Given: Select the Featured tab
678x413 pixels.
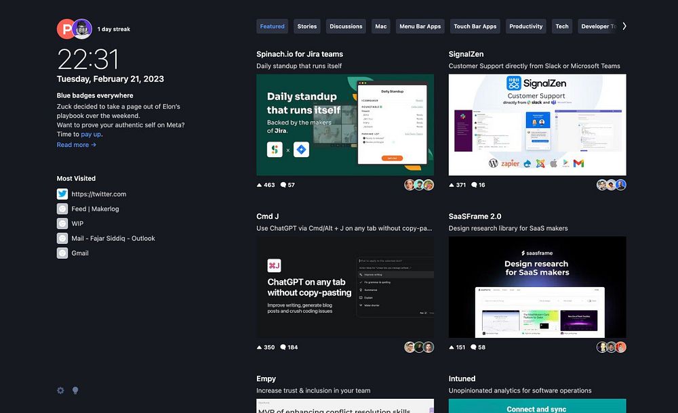Looking at the screenshot, I should pyautogui.click(x=272, y=26).
